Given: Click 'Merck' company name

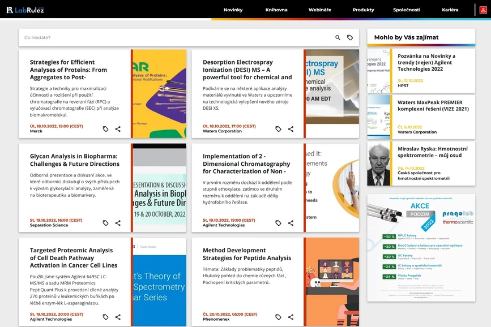Looking at the screenshot, I should [x=36, y=131].
